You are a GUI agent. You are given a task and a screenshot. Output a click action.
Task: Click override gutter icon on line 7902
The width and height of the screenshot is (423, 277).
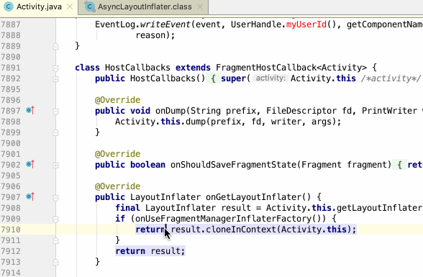point(30,164)
